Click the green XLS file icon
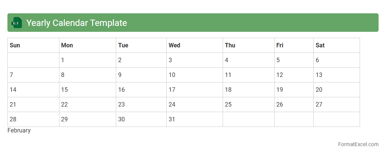 (x=17, y=23)
